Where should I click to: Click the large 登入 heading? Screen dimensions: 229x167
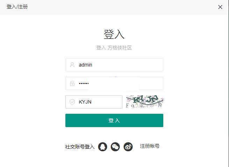click(114, 34)
